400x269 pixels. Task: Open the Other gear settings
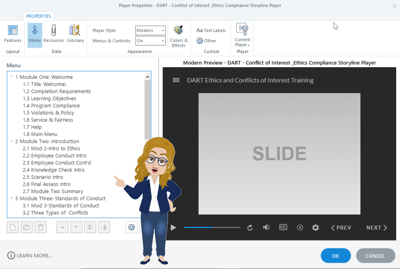(x=206, y=41)
